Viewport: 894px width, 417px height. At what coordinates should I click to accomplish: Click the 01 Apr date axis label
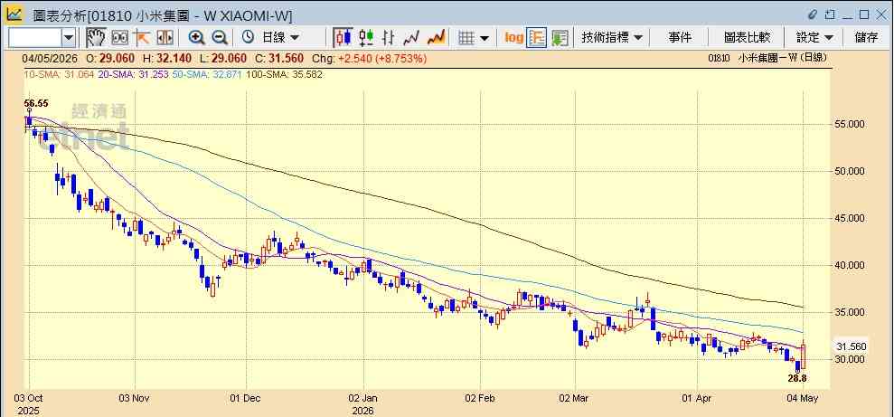[697, 399]
